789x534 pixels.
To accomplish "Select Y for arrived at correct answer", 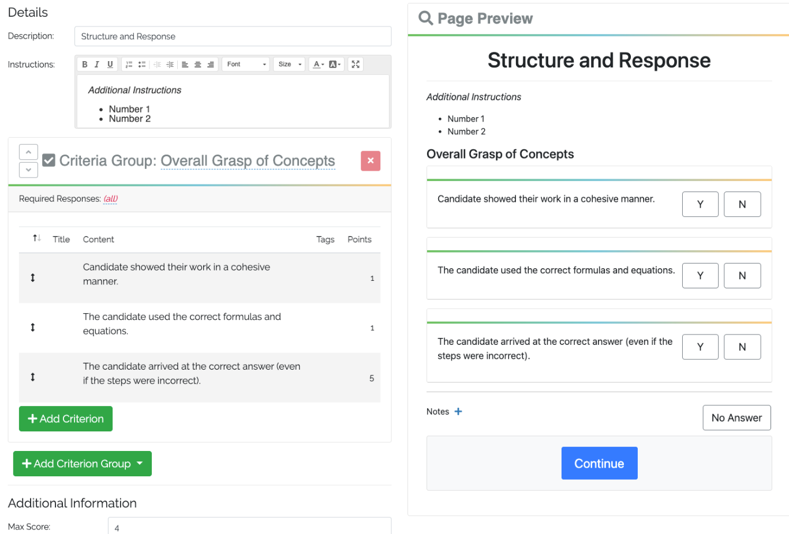I will coord(700,347).
